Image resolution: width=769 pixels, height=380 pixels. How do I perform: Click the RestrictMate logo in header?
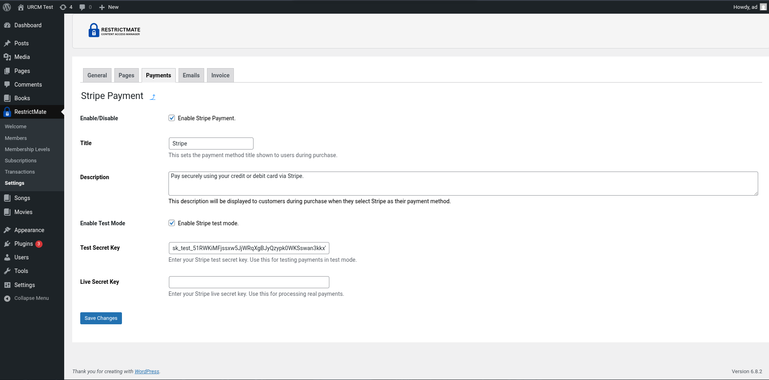click(114, 30)
